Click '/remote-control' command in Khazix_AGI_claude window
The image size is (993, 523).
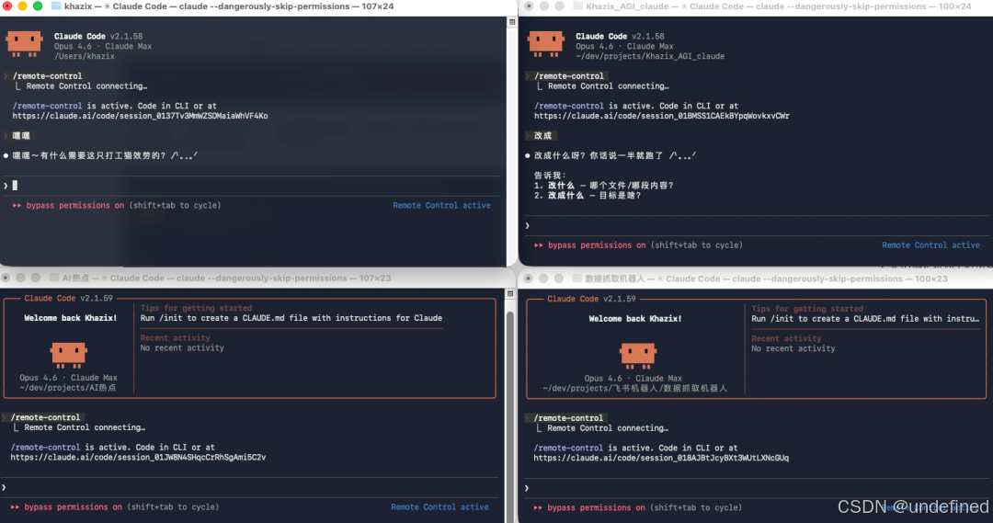click(569, 76)
